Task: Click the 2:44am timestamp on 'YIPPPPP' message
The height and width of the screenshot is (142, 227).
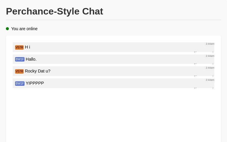Action: pyautogui.click(x=210, y=80)
